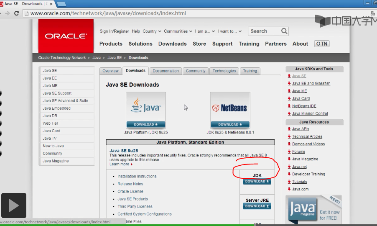The image size is (377, 226).
Task: Open the Training top menu
Action: pos(249,44)
